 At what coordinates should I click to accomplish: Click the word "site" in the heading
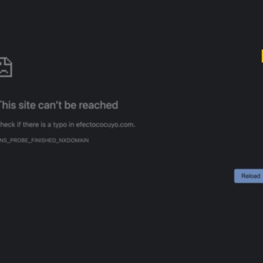[x=27, y=105]
